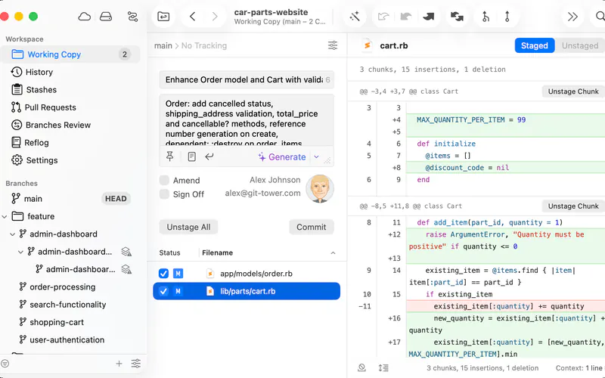Collapse the feature branch folder

click(x=5, y=216)
